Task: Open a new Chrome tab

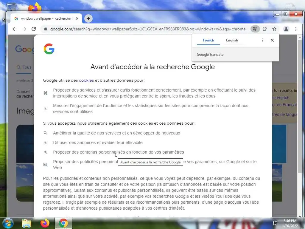Action: coord(88,18)
